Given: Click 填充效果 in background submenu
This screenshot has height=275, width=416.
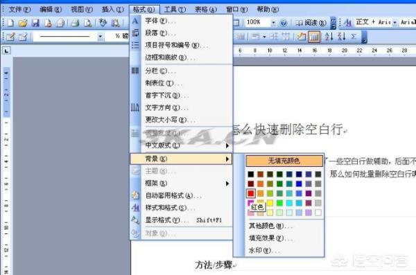Looking at the screenshot, I should [x=284, y=238].
